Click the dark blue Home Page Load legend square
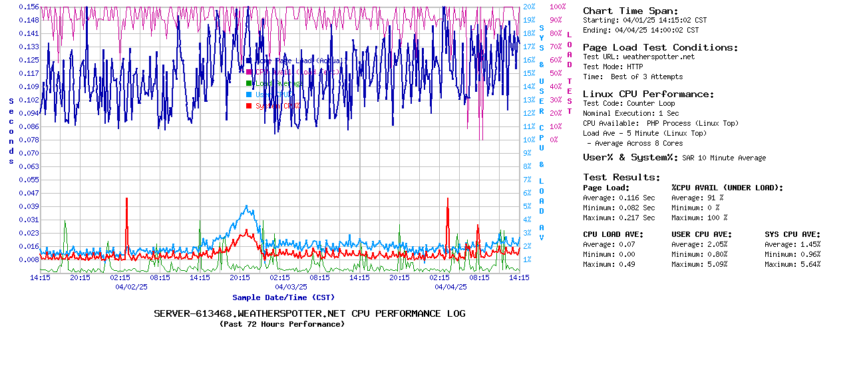 click(249, 61)
